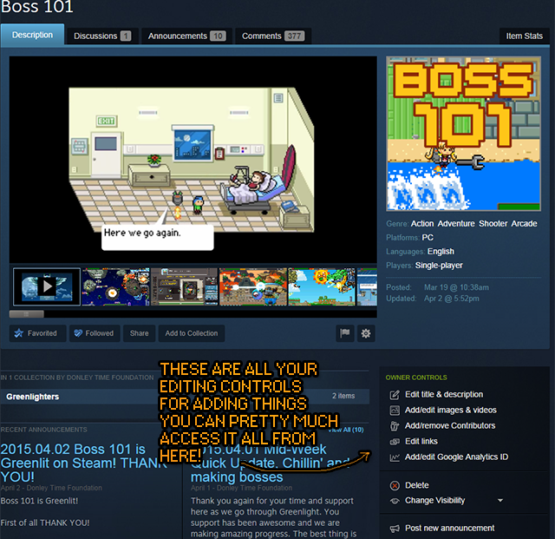Click View All announcements link
This screenshot has height=539, width=555.
pos(346,430)
